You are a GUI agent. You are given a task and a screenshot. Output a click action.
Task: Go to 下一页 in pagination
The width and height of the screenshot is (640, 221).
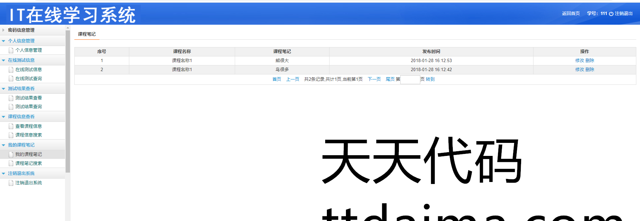coord(374,79)
